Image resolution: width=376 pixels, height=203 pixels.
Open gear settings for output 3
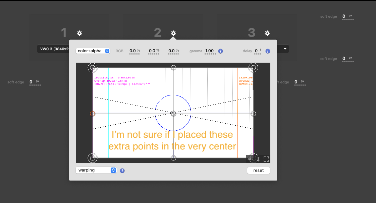click(267, 33)
